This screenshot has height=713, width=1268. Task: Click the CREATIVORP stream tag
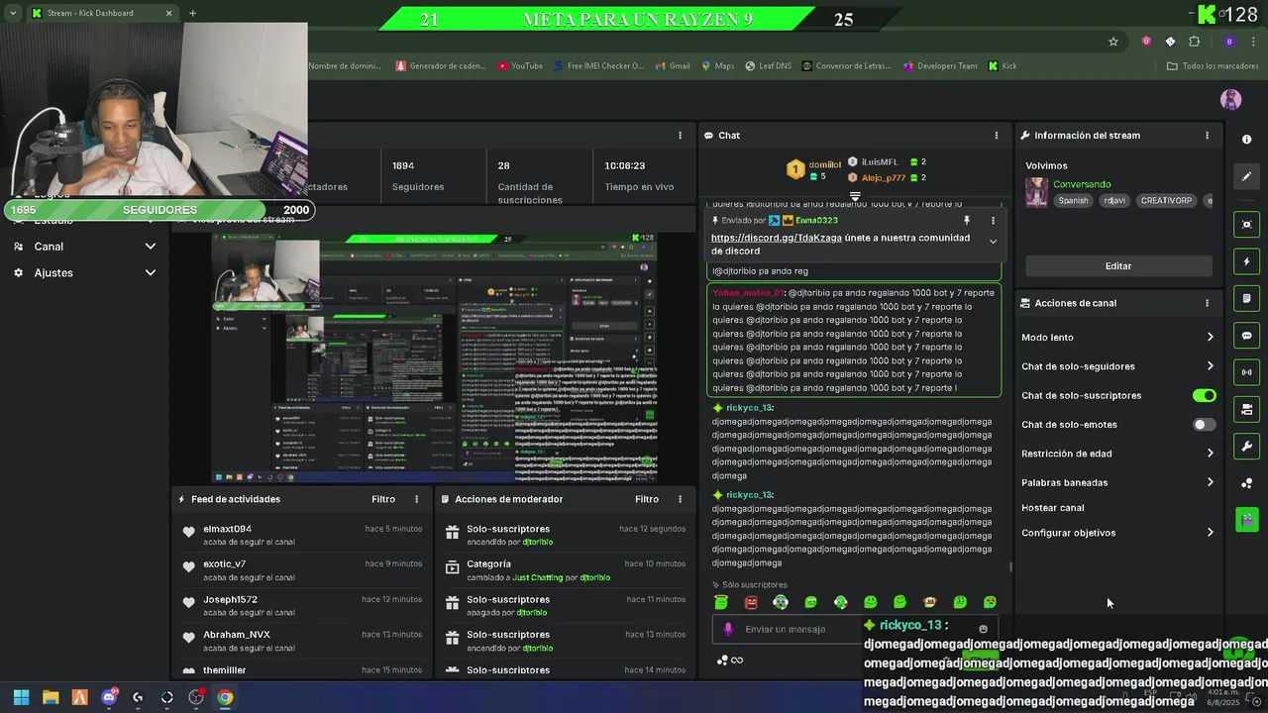point(1166,200)
